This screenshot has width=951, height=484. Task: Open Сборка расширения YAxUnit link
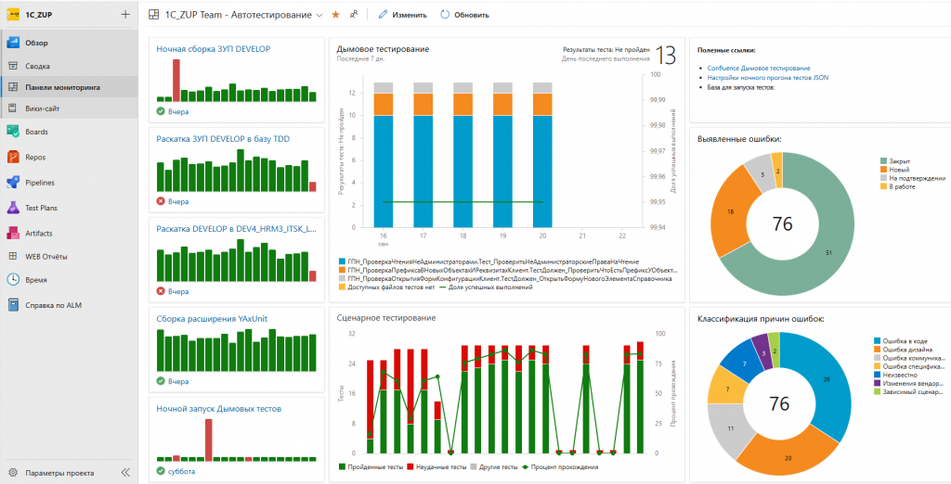coord(212,319)
